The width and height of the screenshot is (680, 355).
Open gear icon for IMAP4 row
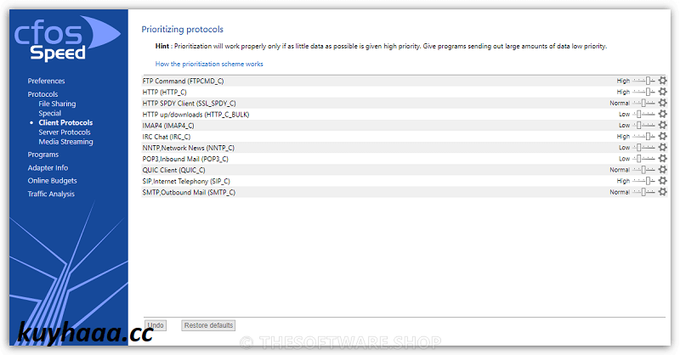(662, 125)
